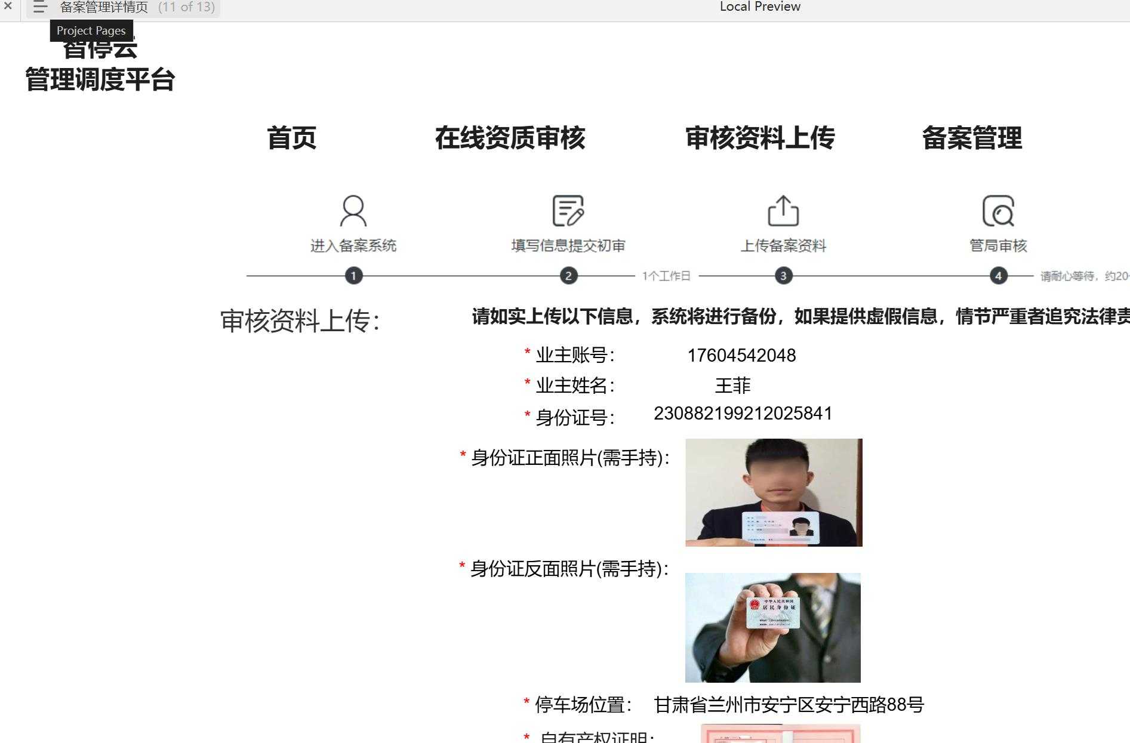Click the owner account value 17604542048
The image size is (1130, 743).
(x=741, y=356)
